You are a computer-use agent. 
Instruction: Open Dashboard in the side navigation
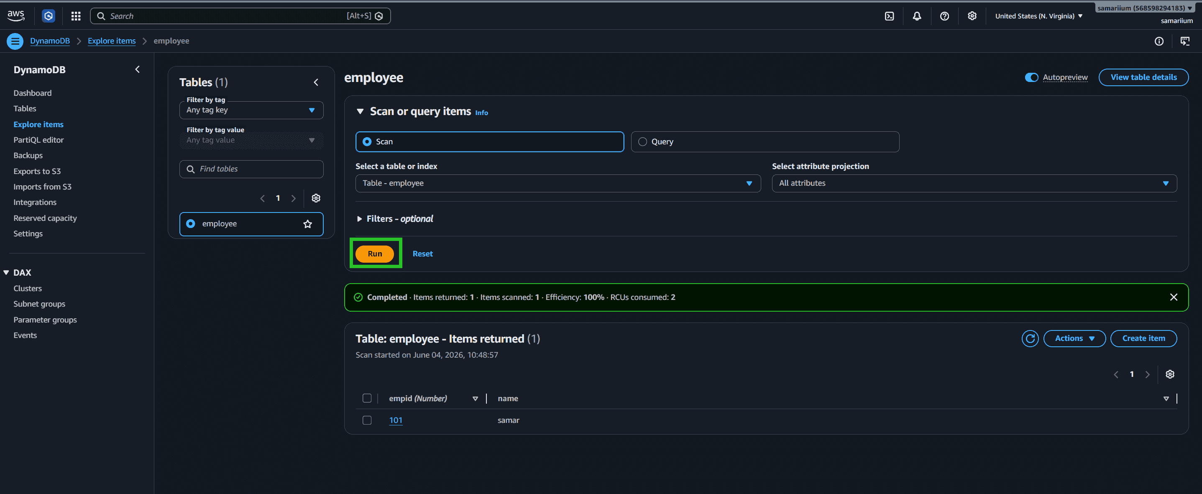[x=32, y=93]
